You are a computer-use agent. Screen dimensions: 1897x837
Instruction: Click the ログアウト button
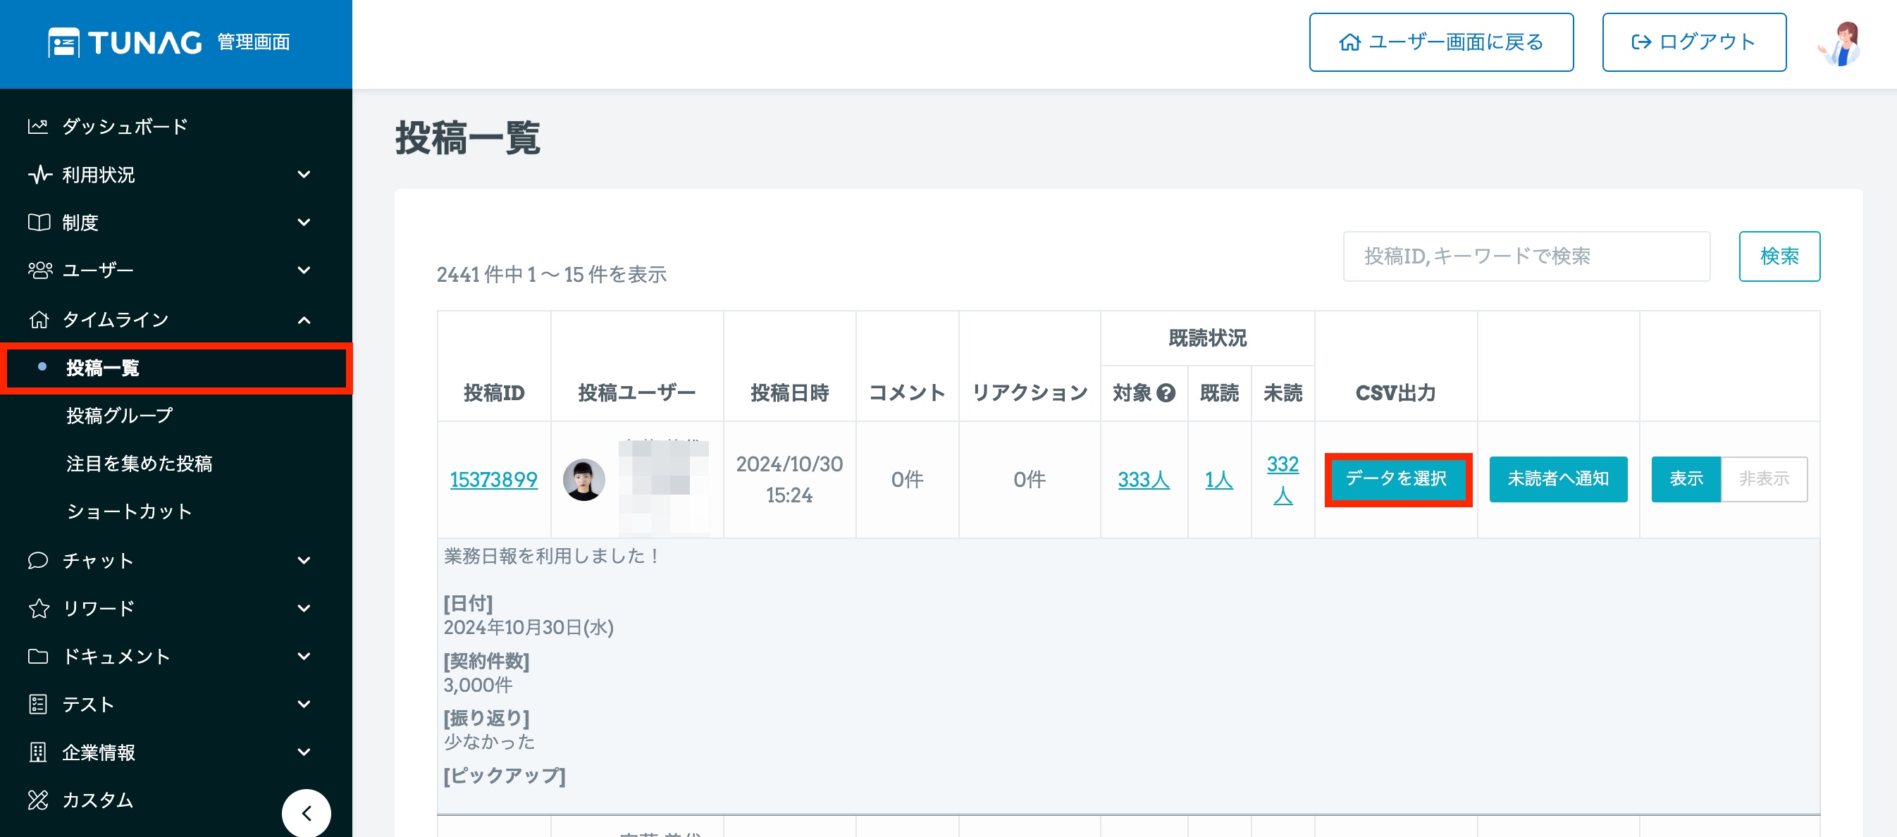point(1694,43)
